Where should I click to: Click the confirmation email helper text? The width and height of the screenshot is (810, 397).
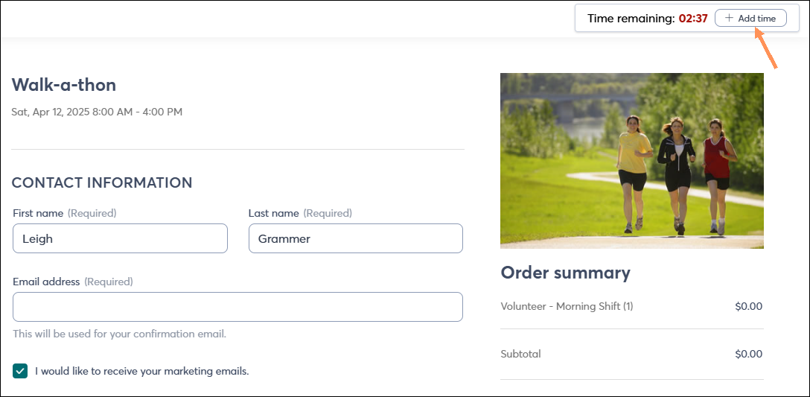[x=120, y=334]
